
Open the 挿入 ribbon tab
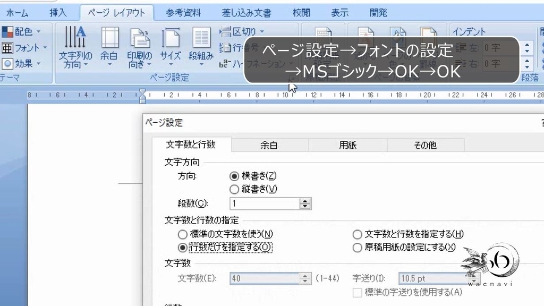pyautogui.click(x=57, y=13)
